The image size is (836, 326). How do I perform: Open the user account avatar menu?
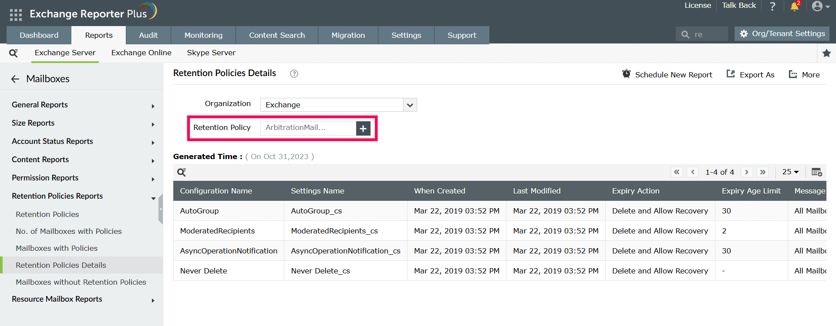pyautogui.click(x=821, y=6)
